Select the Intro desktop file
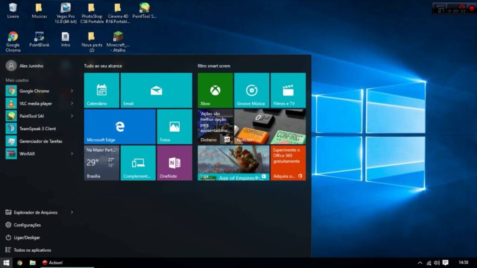 click(x=65, y=40)
